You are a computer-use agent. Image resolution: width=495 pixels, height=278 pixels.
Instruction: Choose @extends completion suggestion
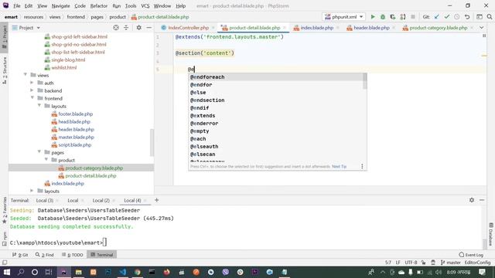(x=275, y=116)
